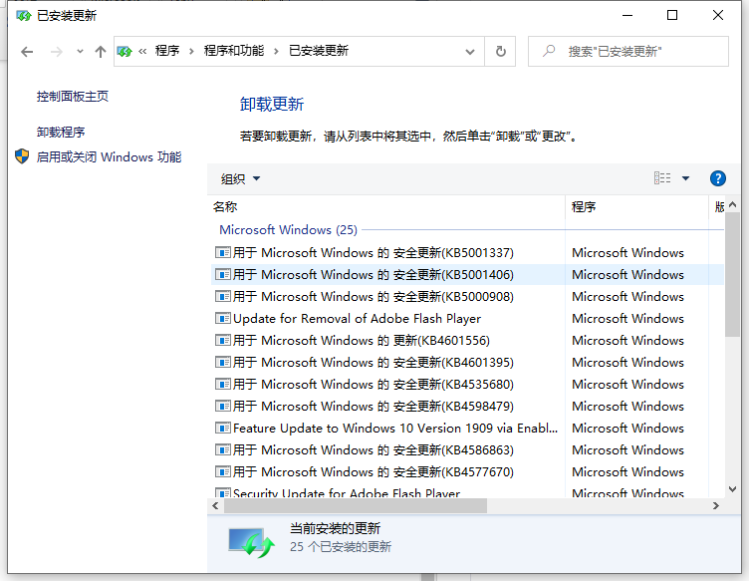This screenshot has width=749, height=581.
Task: Minimize the 已安装更新 window
Action: (x=627, y=15)
